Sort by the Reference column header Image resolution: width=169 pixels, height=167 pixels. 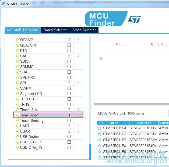click(x=144, y=123)
